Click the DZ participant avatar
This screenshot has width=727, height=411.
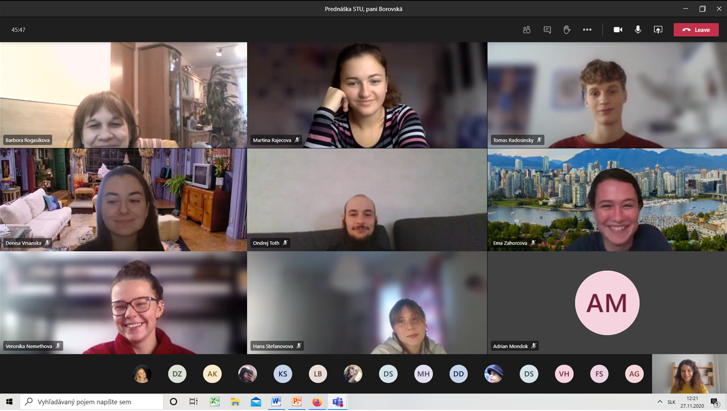[x=177, y=374]
